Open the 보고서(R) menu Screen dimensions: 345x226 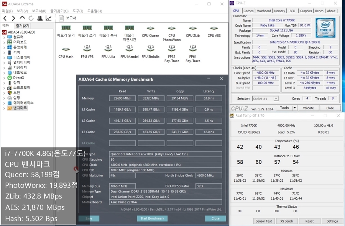[x=39, y=11]
